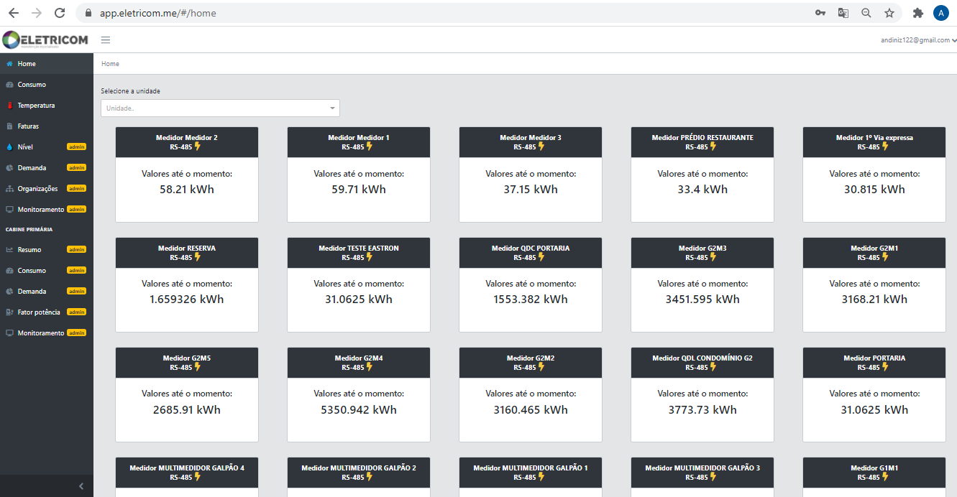Open Consumo under the main sidebar section
Image resolution: width=957 pixels, height=497 pixels.
coord(47,85)
